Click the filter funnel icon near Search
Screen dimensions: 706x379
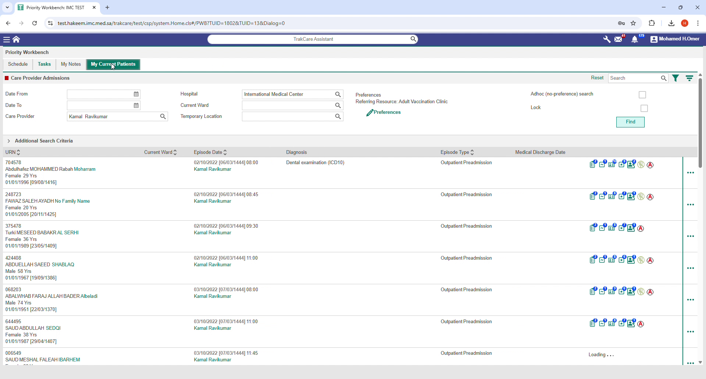pos(676,78)
